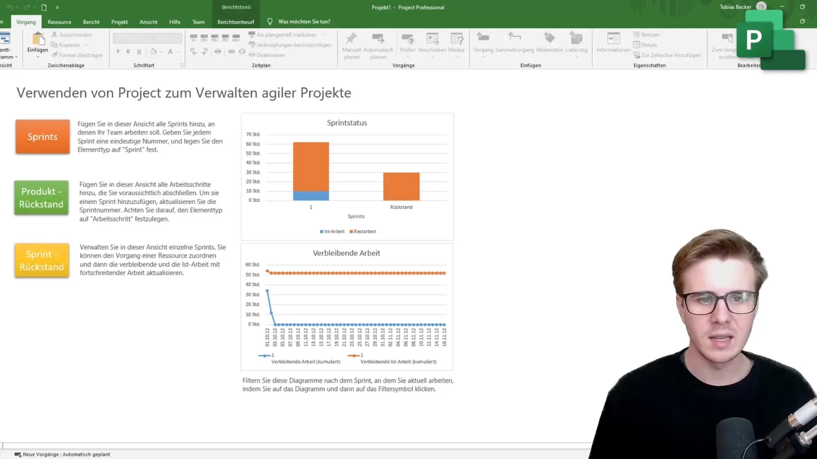The height and width of the screenshot is (459, 817).
Task: Select the Verbleibende Arbeit chart
Action: pyautogui.click(x=347, y=307)
